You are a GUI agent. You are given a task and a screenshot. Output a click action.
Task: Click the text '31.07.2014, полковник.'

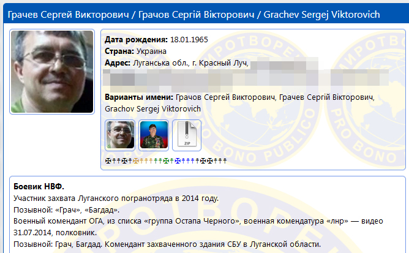(x=55, y=233)
